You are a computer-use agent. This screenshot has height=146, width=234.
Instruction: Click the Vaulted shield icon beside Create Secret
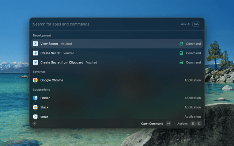[35, 53]
